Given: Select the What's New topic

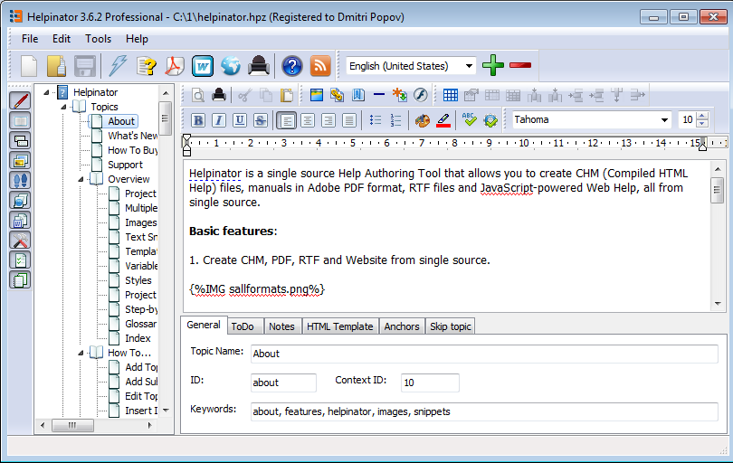Looking at the screenshot, I should point(133,136).
